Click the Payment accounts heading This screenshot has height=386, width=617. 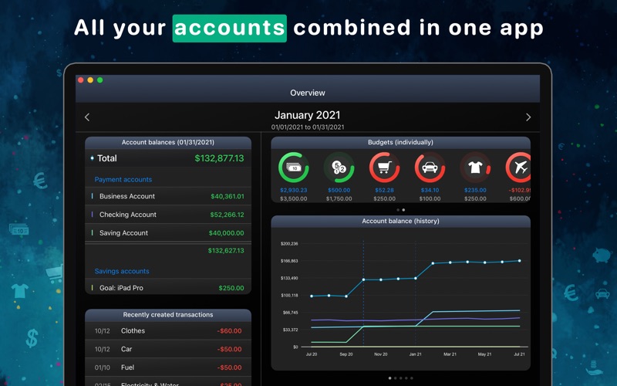pyautogui.click(x=123, y=180)
